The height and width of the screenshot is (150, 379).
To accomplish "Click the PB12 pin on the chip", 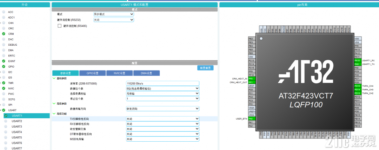I will [358, 126].
